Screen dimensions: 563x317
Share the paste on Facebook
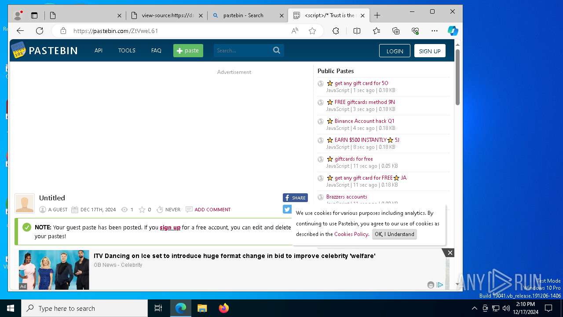point(295,198)
